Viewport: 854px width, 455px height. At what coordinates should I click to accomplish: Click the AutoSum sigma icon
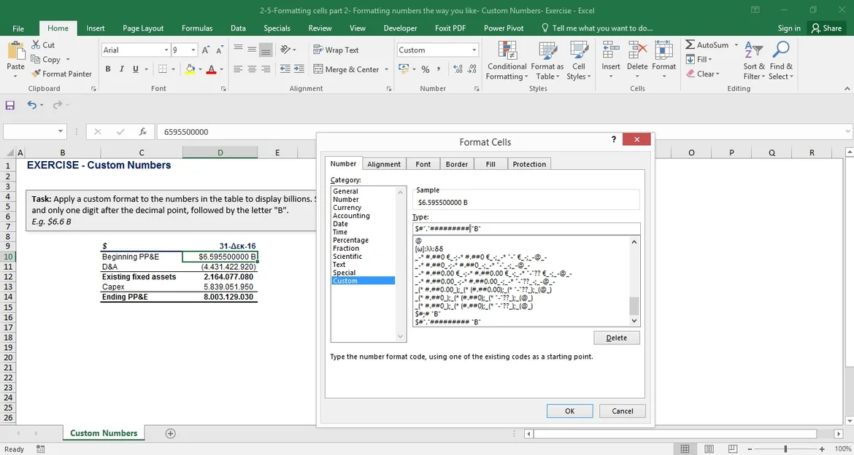pos(690,45)
